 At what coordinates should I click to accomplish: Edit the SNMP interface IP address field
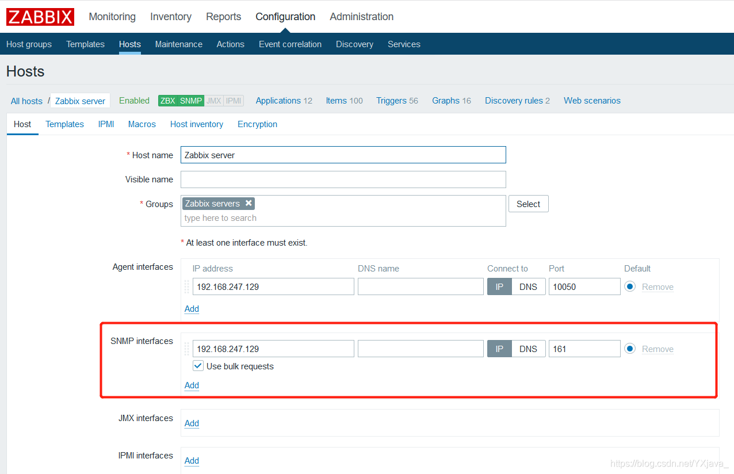click(x=273, y=349)
